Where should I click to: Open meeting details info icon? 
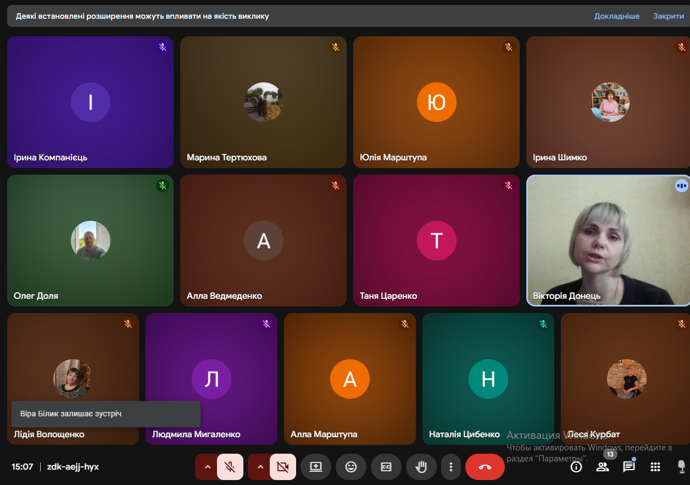[x=576, y=467]
